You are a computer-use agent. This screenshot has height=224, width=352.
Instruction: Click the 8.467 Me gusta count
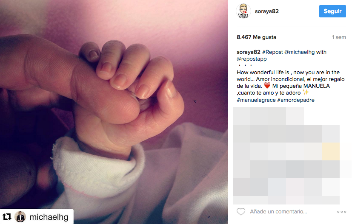256,37
